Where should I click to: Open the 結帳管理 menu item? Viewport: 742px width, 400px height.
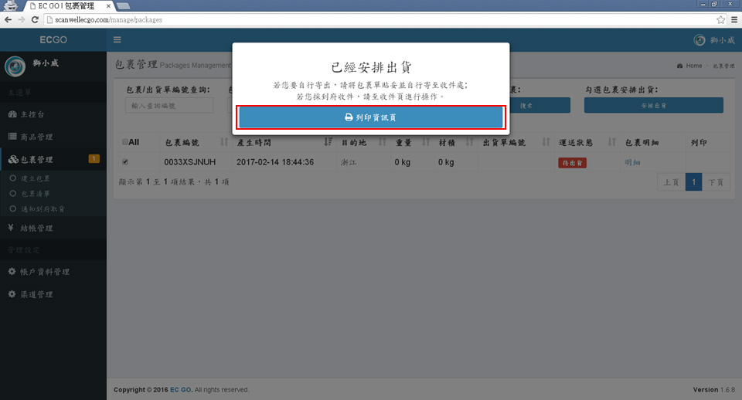point(36,228)
